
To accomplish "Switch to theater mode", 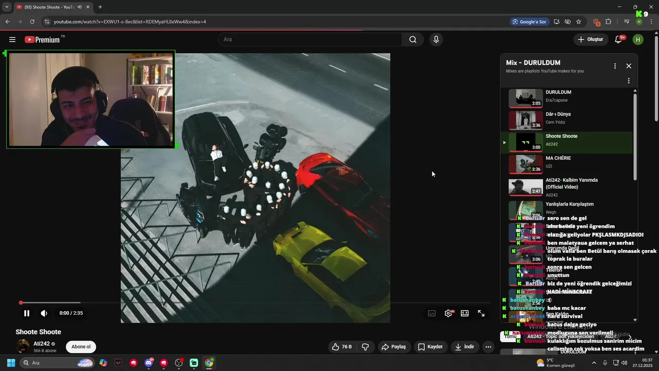I will pos(465,313).
